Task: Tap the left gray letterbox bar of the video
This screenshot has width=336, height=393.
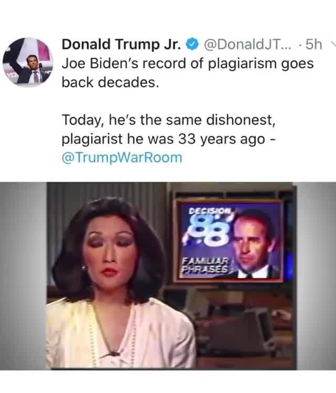Action: pos(23,276)
